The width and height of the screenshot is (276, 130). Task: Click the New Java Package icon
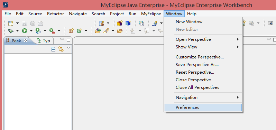[71, 31]
